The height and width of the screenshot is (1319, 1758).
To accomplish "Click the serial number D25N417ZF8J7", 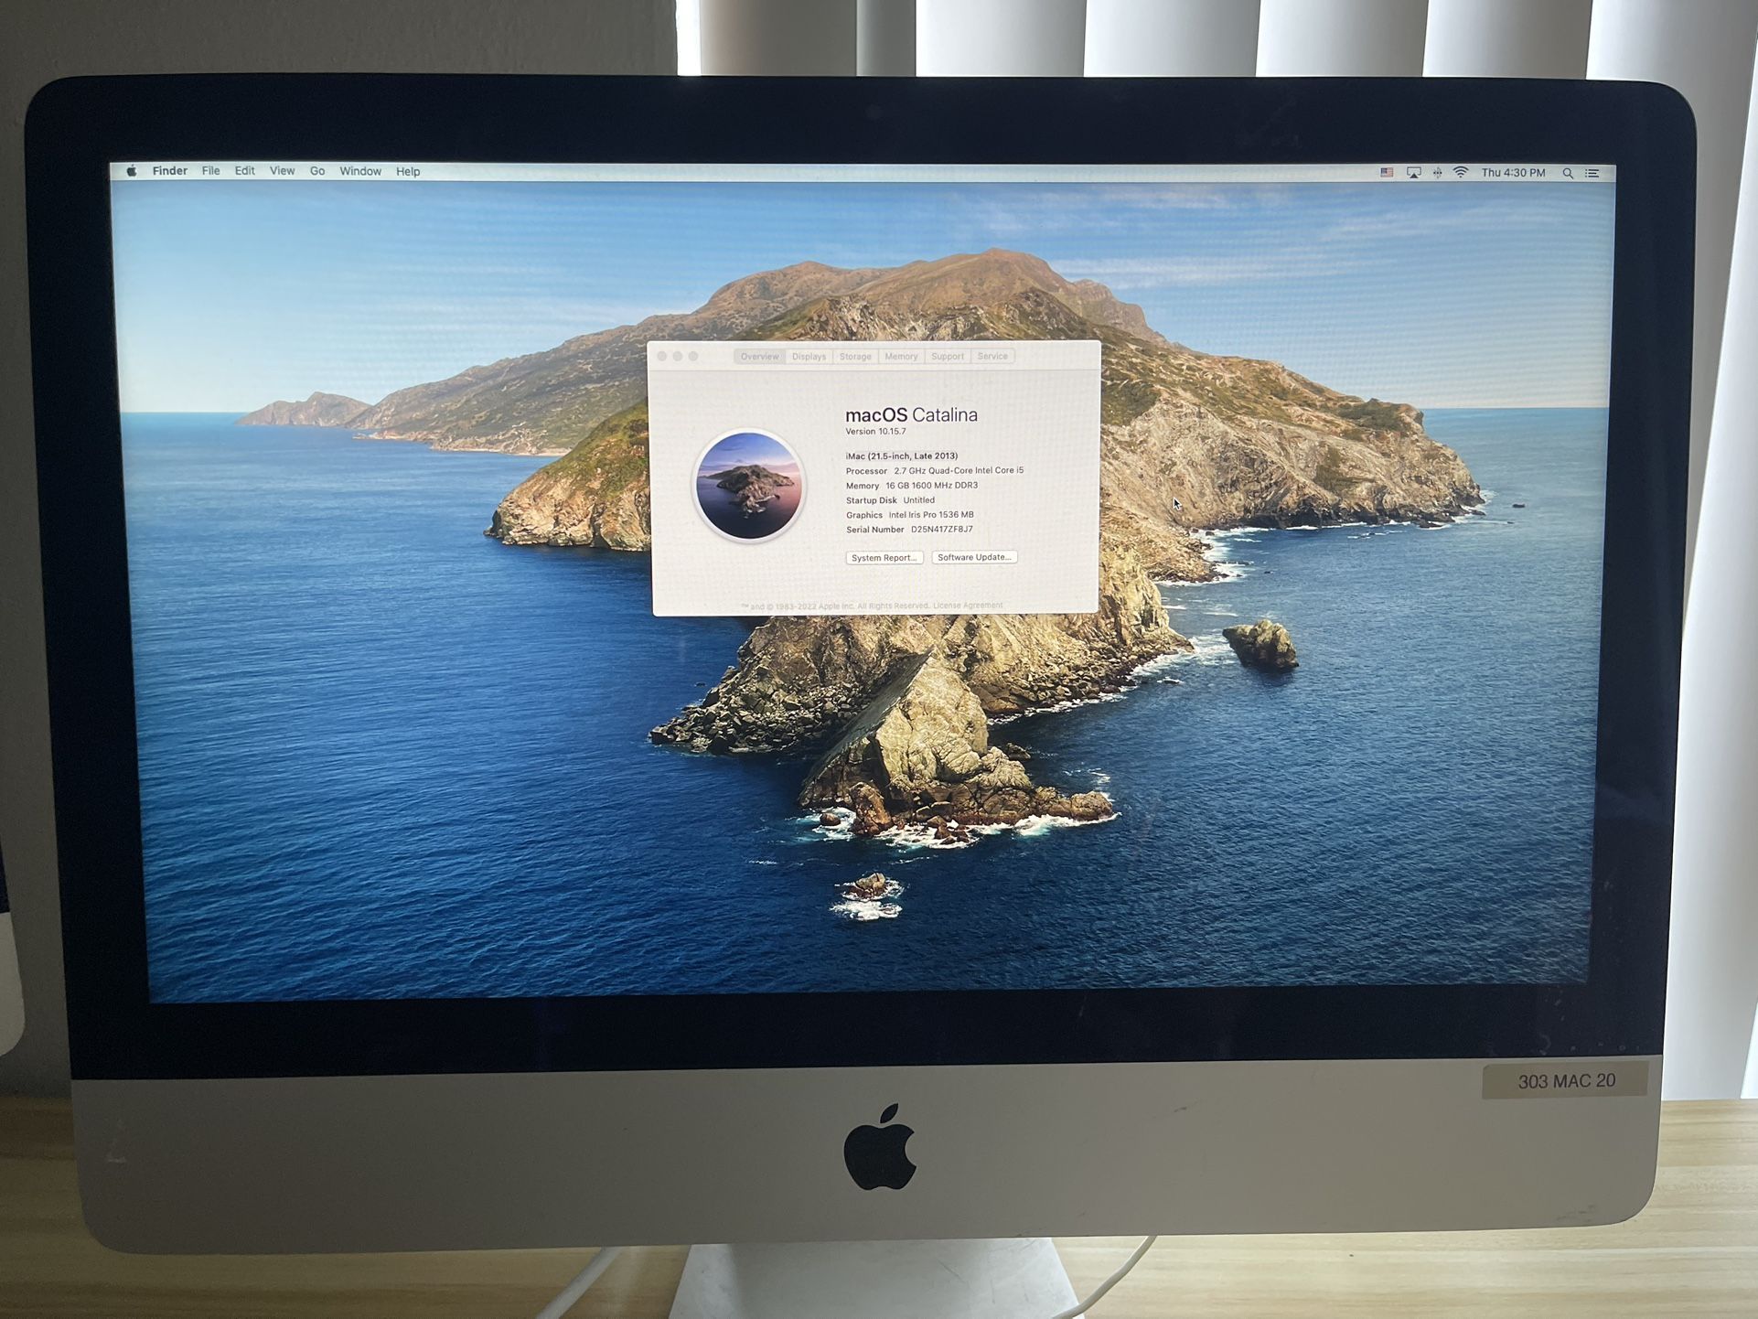I will tap(941, 530).
